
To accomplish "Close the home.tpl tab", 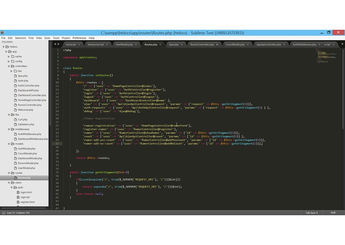I will point(79,45).
